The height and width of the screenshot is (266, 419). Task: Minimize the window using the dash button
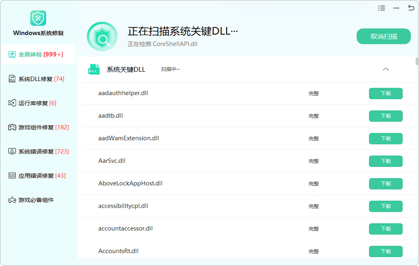tap(396, 8)
